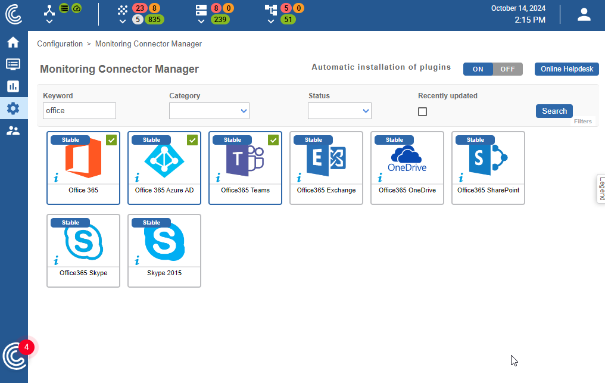This screenshot has width=605, height=383.
Task: Open the Home icon in sidebar
Action: tap(13, 42)
